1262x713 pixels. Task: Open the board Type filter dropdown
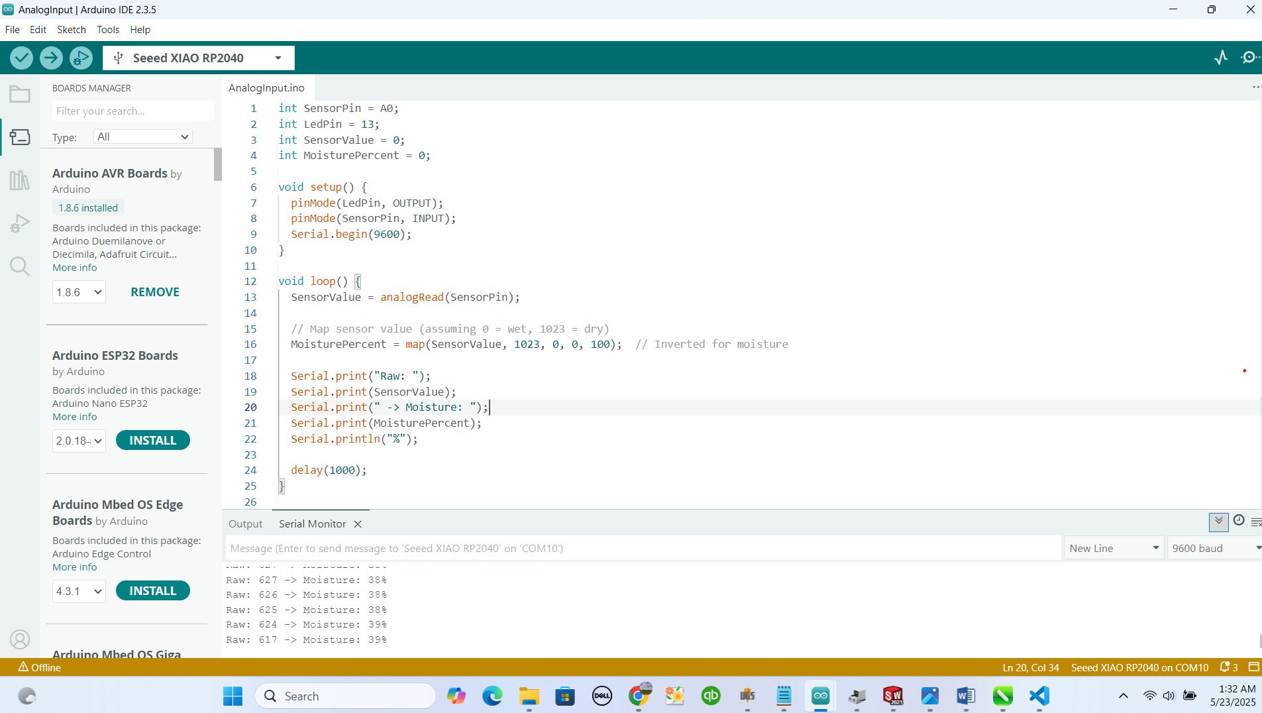click(x=143, y=137)
